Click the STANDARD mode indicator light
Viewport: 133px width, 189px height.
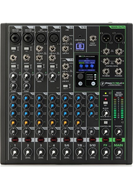[x=95, y=75]
